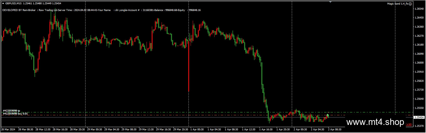Click the 1.25370 price axis label
This screenshot has height=133, width=426.
[419, 126]
